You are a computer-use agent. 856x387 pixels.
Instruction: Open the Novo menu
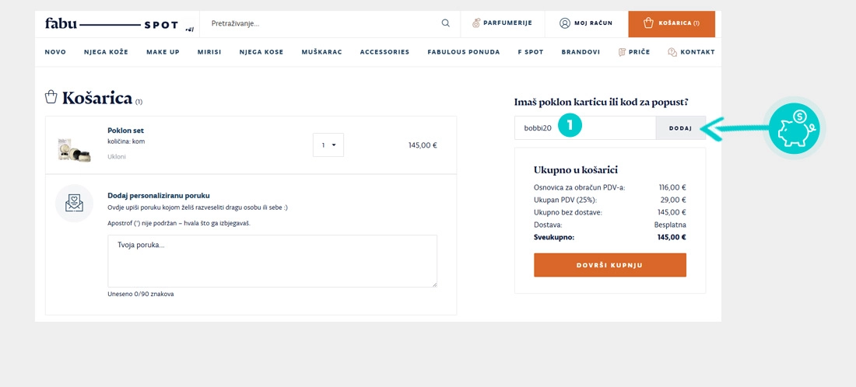(x=55, y=52)
